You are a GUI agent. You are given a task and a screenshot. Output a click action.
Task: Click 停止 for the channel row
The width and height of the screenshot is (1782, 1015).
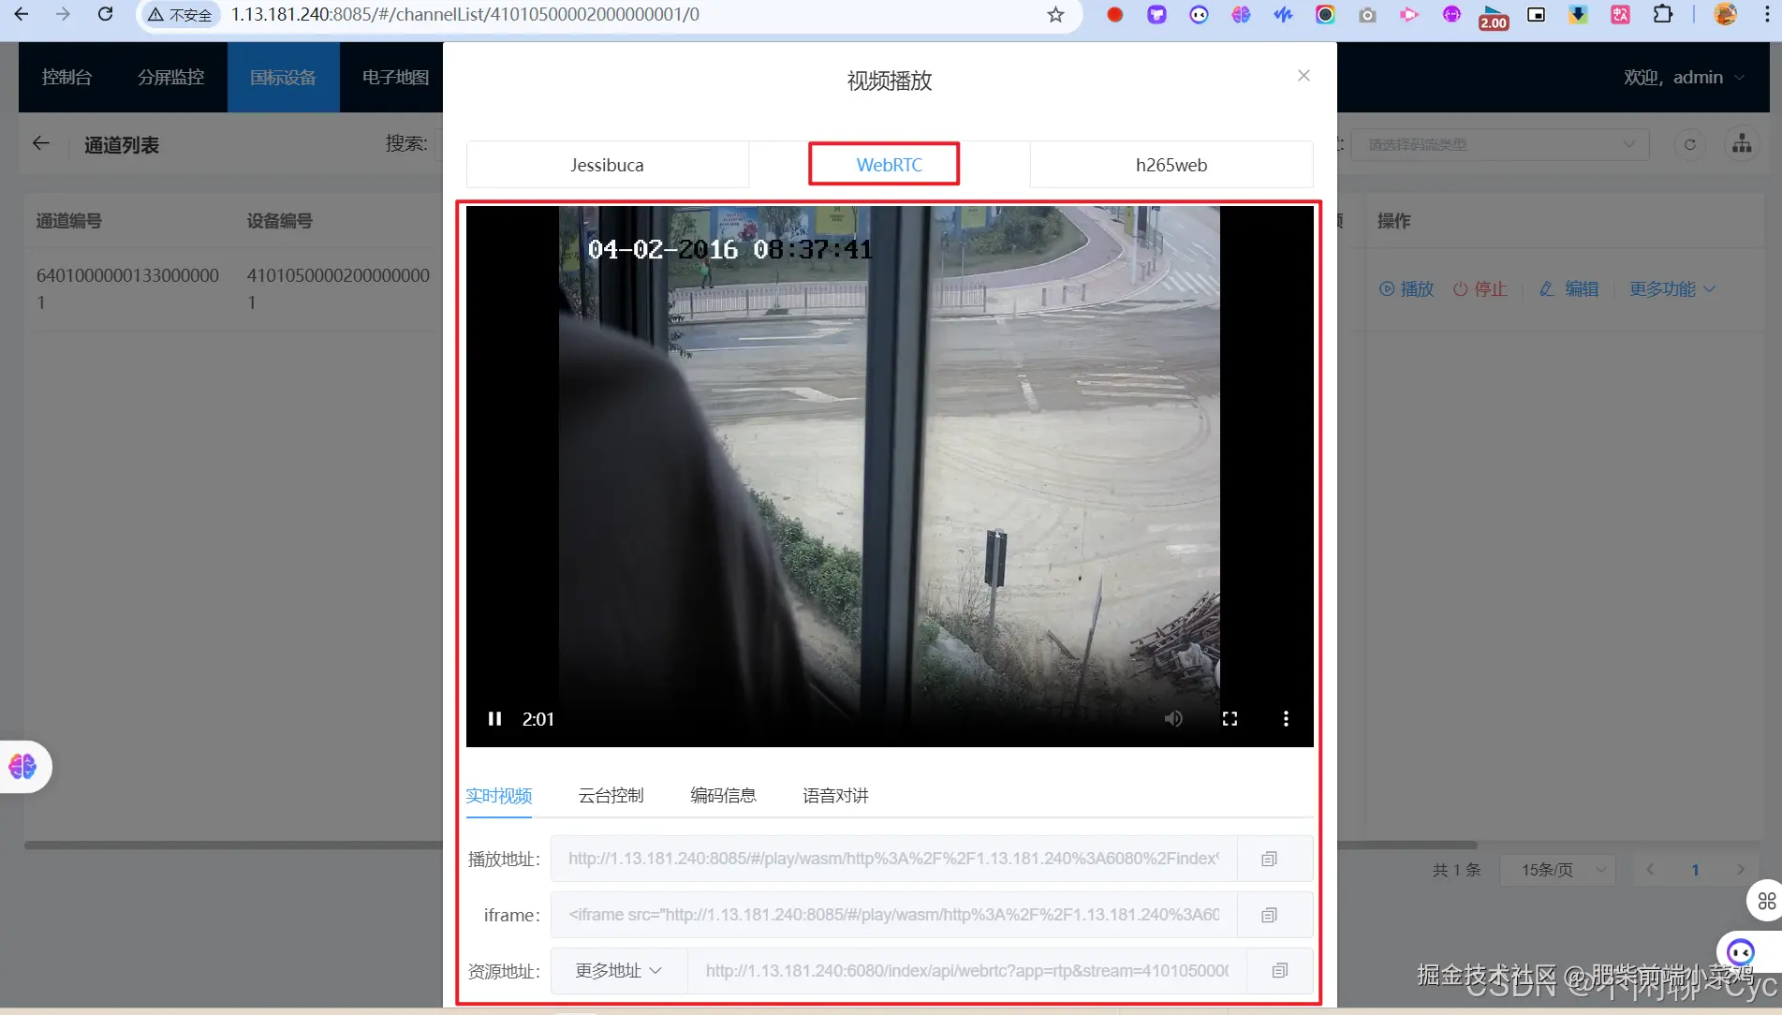click(1480, 289)
